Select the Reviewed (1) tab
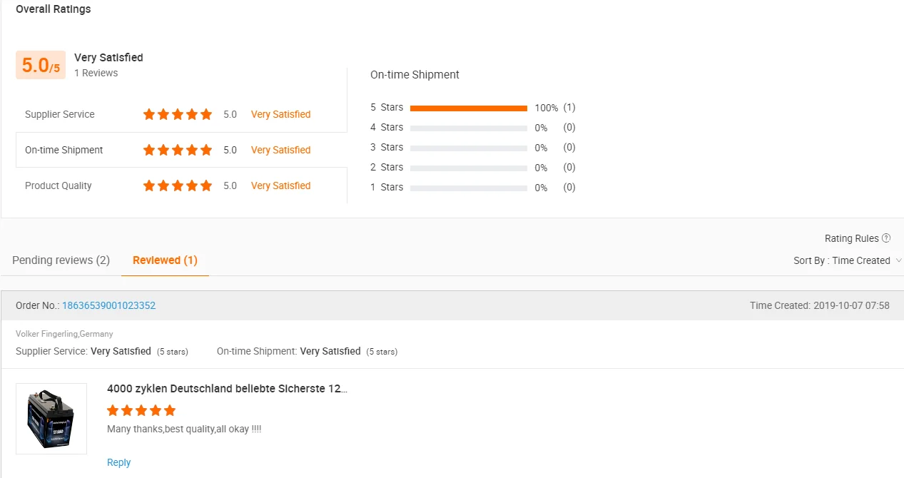The height and width of the screenshot is (478, 904). [165, 260]
